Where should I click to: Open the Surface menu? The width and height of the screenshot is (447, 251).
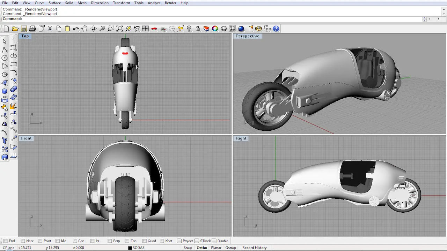pos(54,3)
